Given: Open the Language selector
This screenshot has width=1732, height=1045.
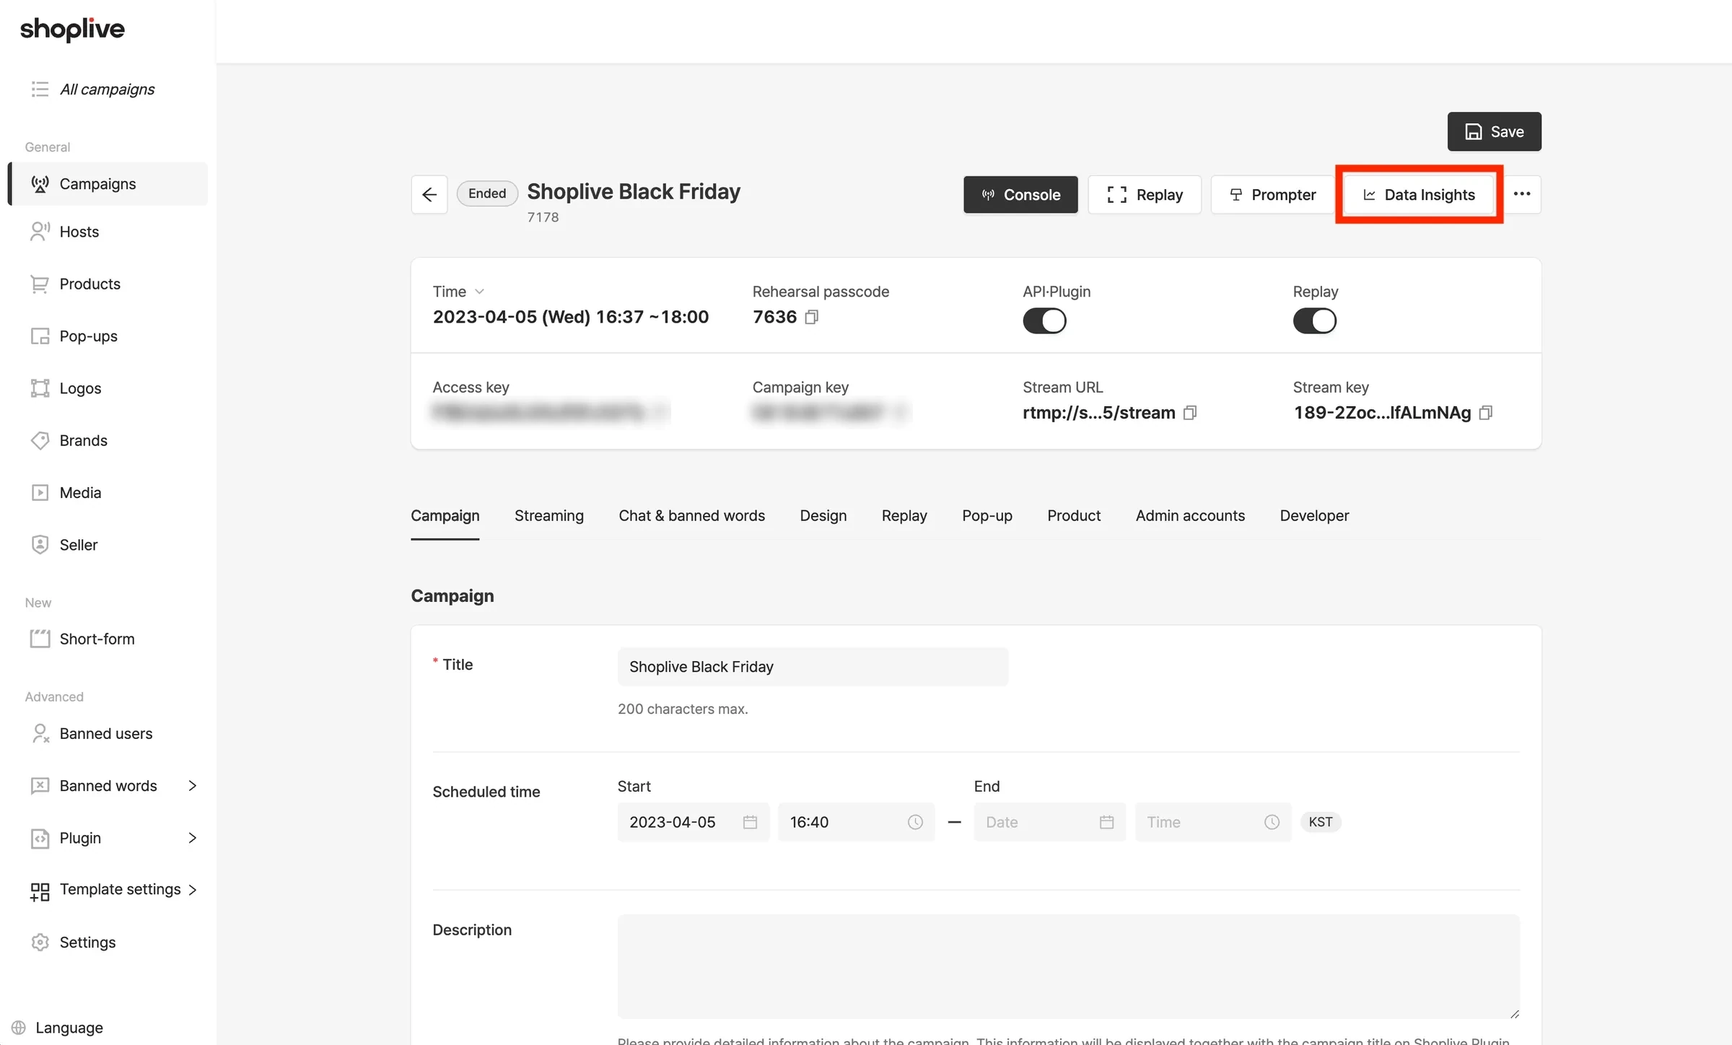Looking at the screenshot, I should pos(58,1028).
